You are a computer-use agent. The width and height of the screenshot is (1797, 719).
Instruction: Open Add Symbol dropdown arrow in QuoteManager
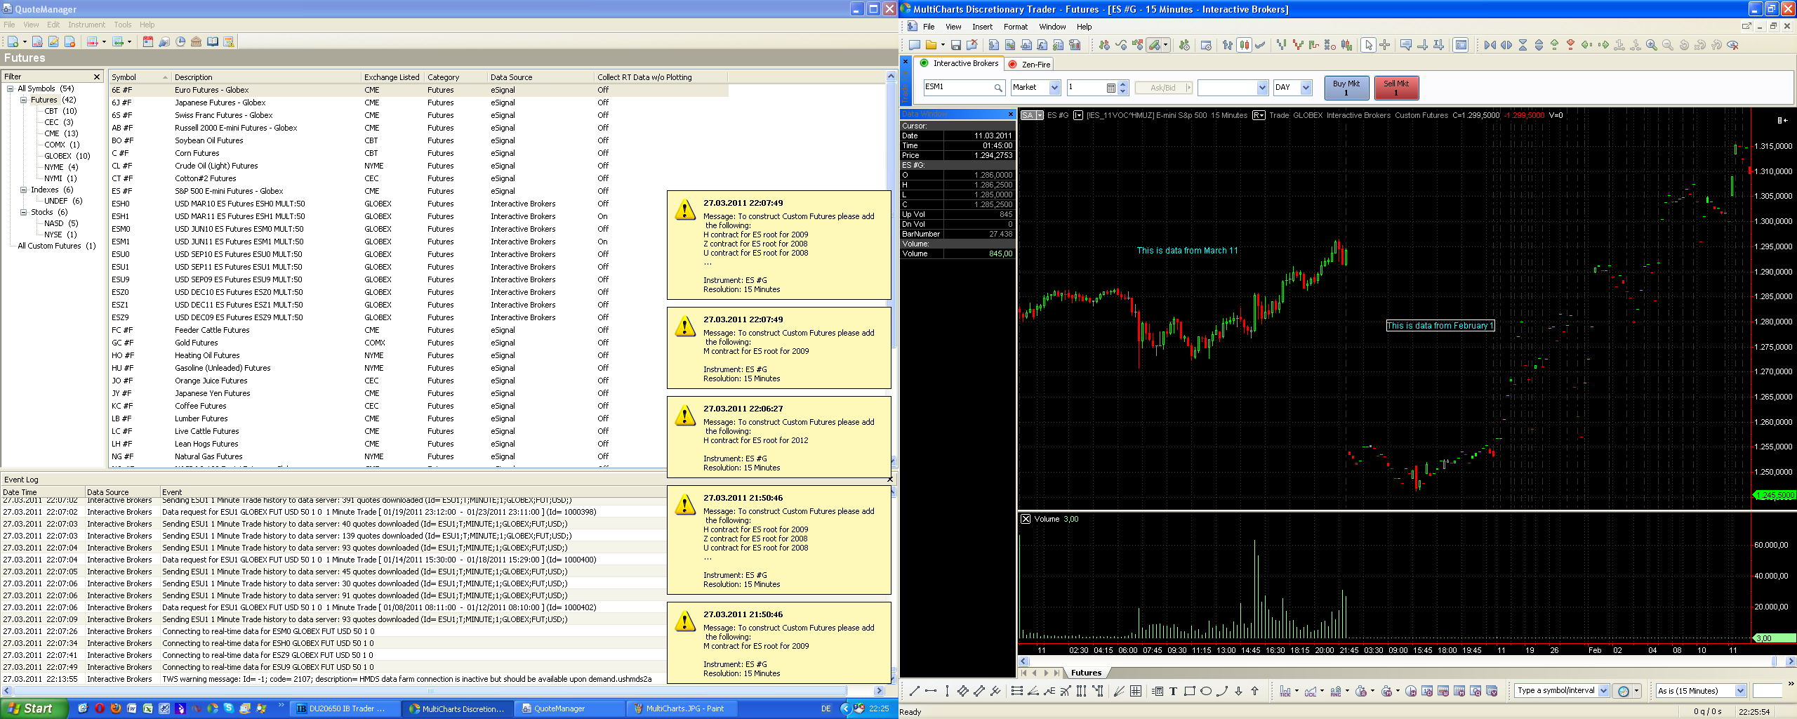coord(25,42)
